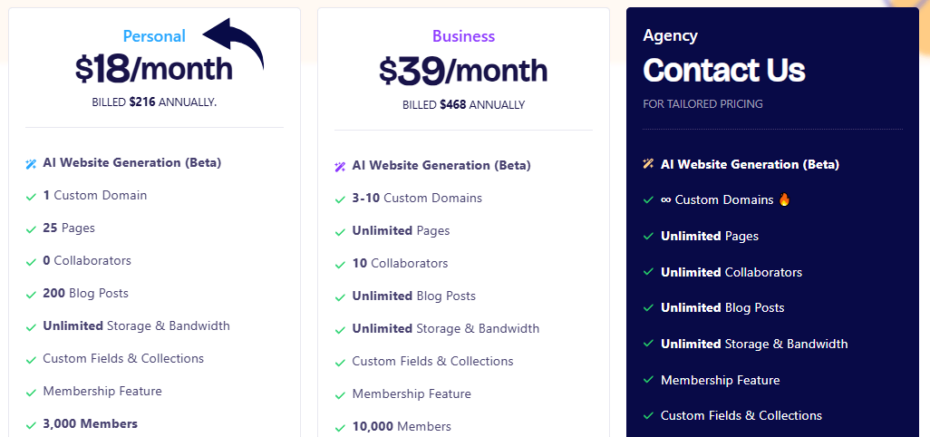Screen dimensions: 930x437
Task: Click the checkmark beside Agency Unlimited Pages
Action: (x=648, y=237)
